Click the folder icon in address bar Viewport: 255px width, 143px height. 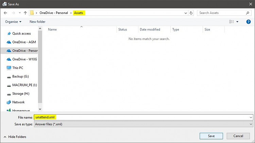click(x=32, y=13)
